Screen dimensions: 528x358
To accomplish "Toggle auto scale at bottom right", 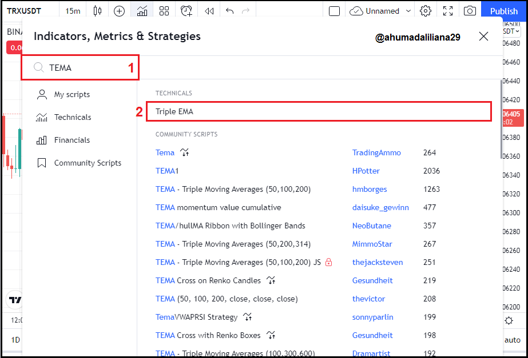I will pyautogui.click(x=512, y=340).
